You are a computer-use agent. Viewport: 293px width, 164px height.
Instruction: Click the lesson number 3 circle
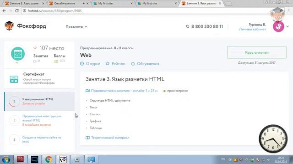pyautogui.click(x=14, y=101)
